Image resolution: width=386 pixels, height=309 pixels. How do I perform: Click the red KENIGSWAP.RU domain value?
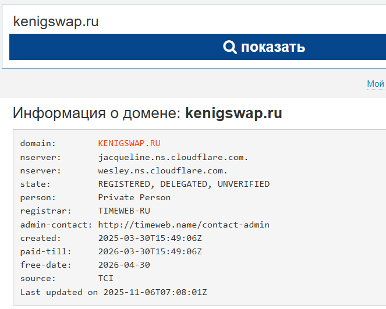click(x=129, y=143)
